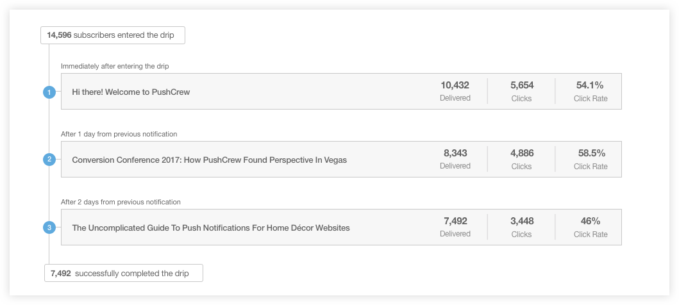Click 'Immediately after entering the drip' label

click(115, 66)
